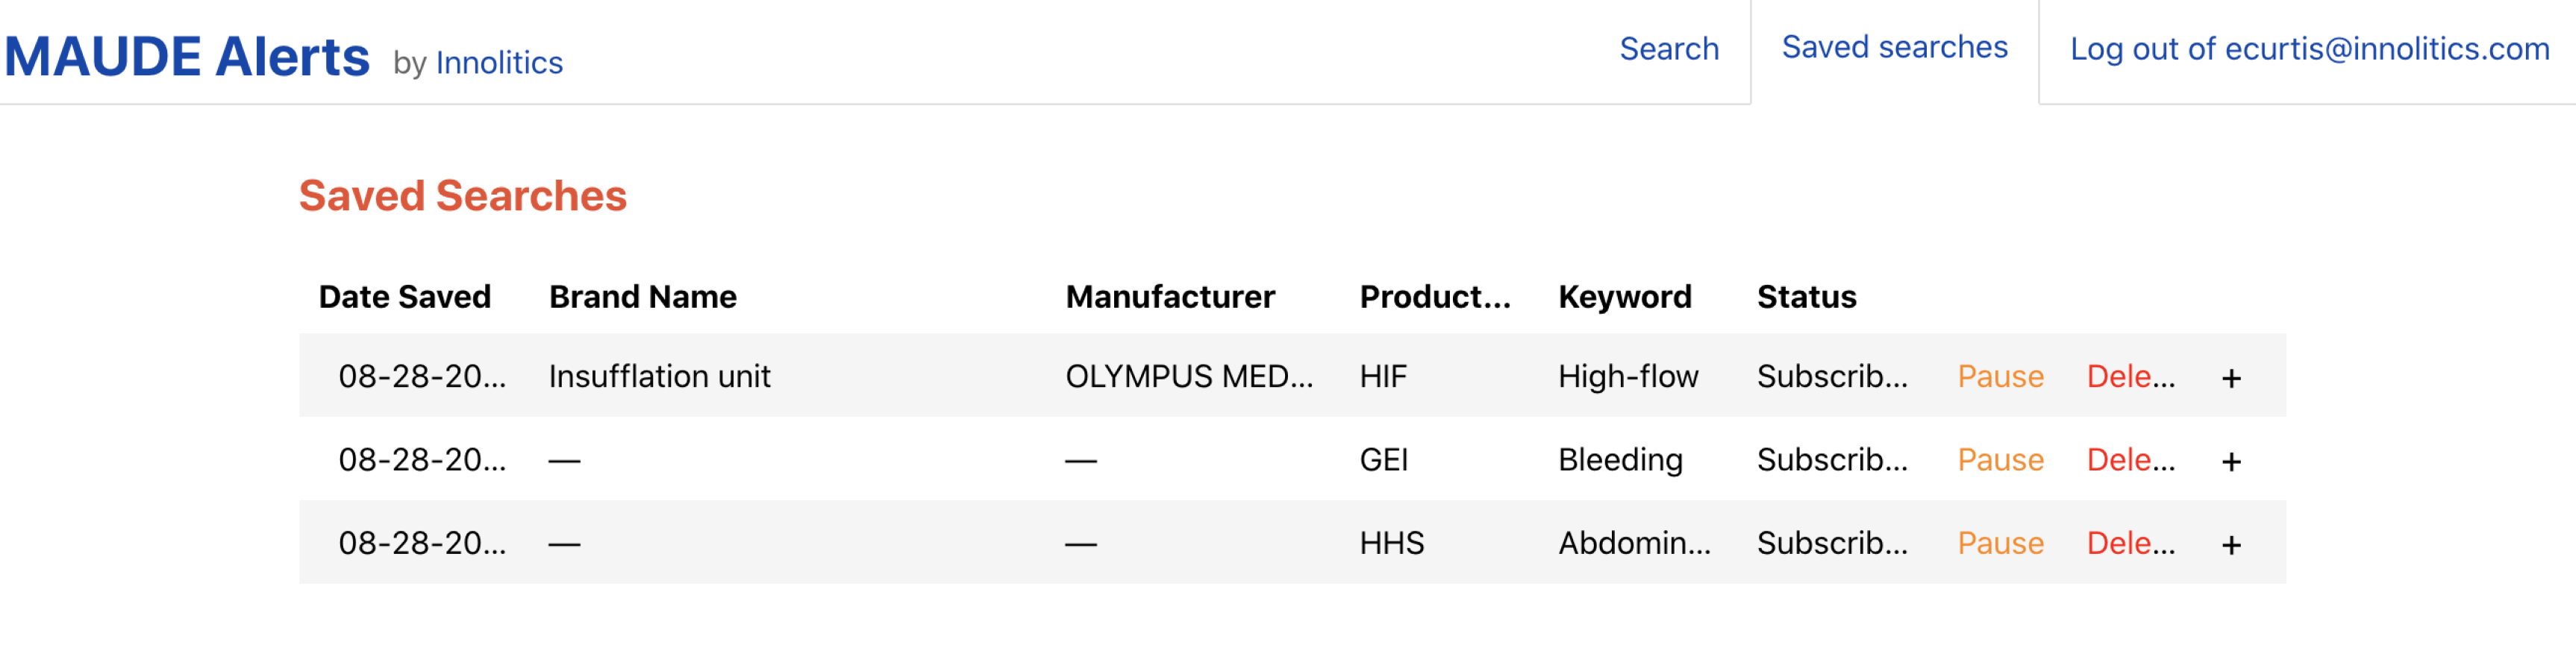This screenshot has height=671, width=2576.
Task: Log out of ecurtis@innolitics.com
Action: (x=2309, y=49)
